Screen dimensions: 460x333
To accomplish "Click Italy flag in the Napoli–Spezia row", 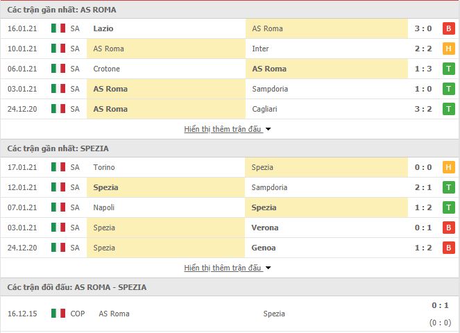I will pyautogui.click(x=58, y=207).
